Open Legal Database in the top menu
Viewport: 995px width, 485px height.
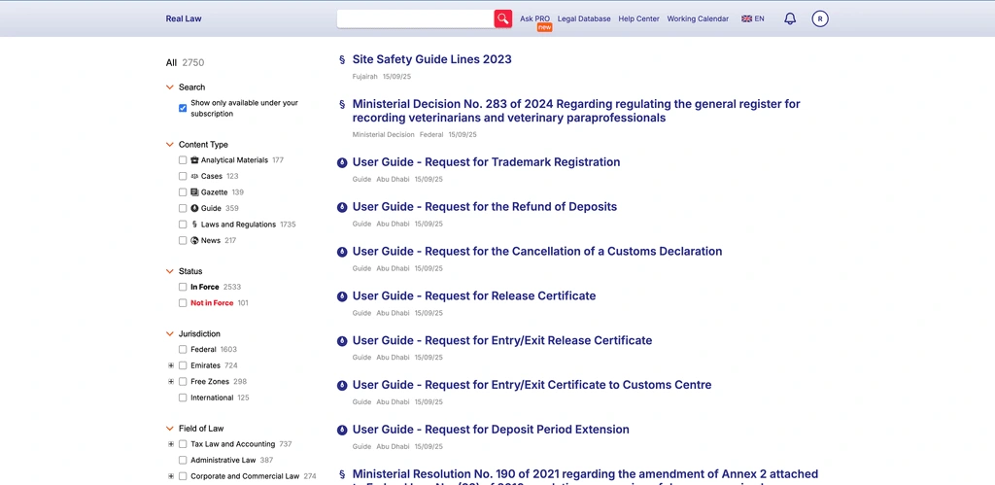click(x=584, y=19)
